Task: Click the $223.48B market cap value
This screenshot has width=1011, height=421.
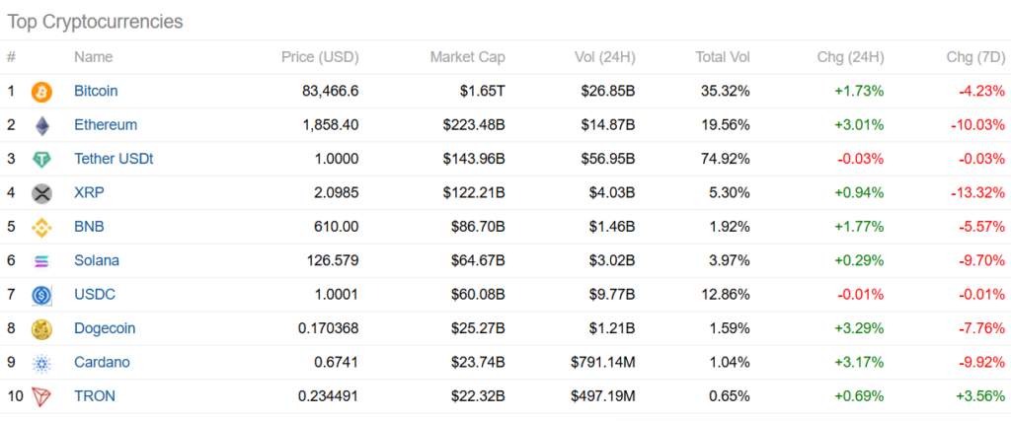Action: coord(474,125)
